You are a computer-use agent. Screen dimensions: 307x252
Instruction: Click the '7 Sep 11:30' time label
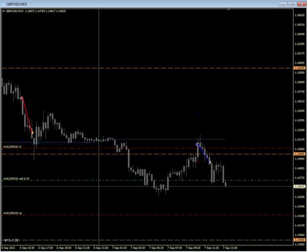[211, 248]
